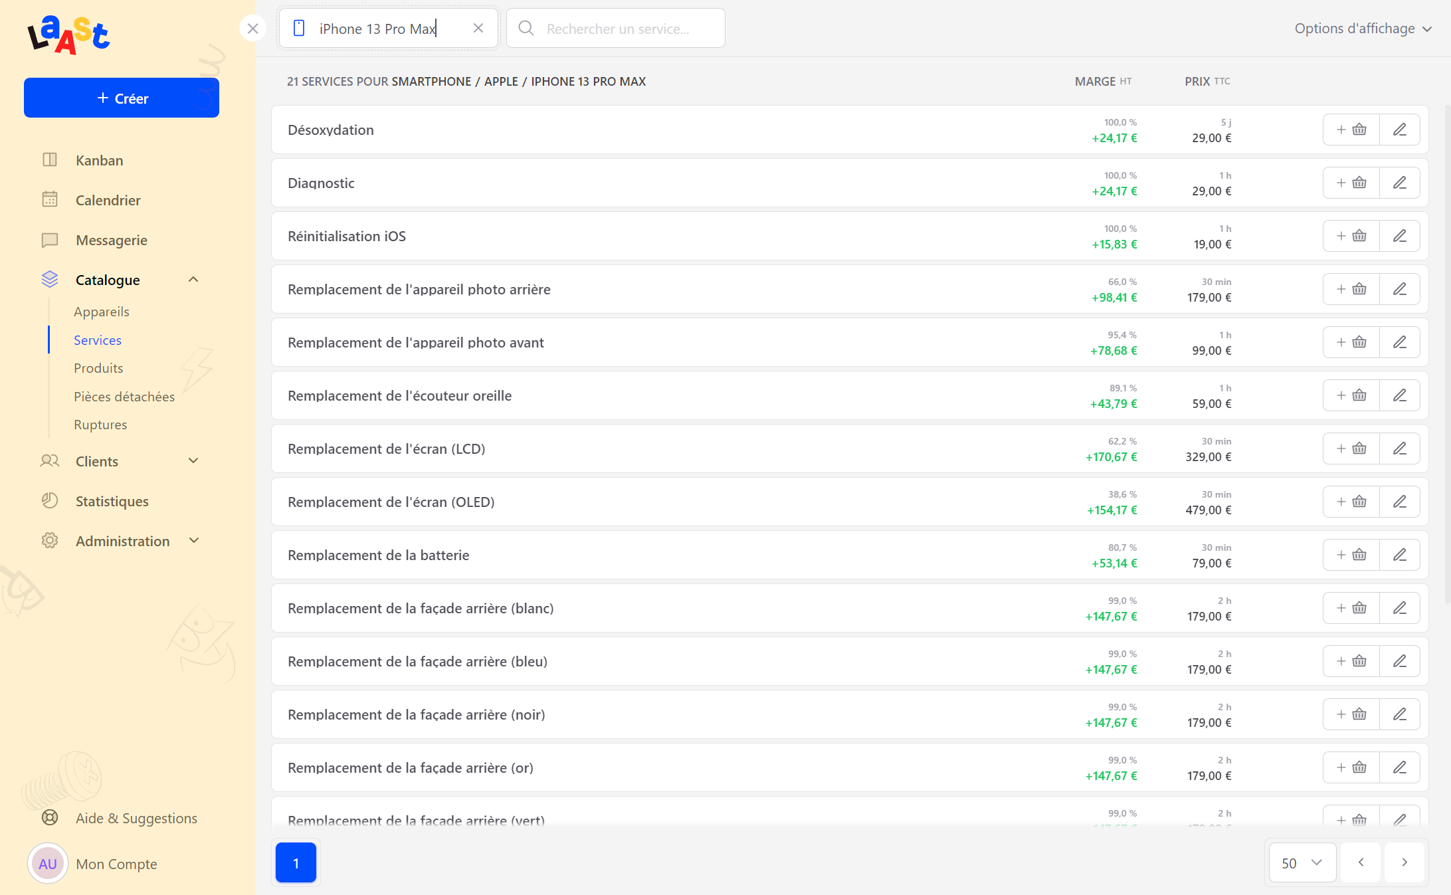Open Pièces détachées in Catalogue
This screenshot has height=895, width=1451.
tap(124, 397)
